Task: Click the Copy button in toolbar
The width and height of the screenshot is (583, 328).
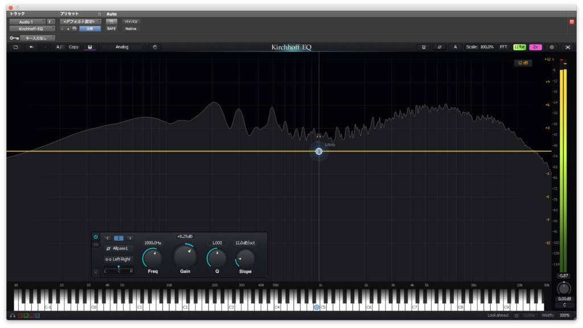Action: (x=73, y=47)
